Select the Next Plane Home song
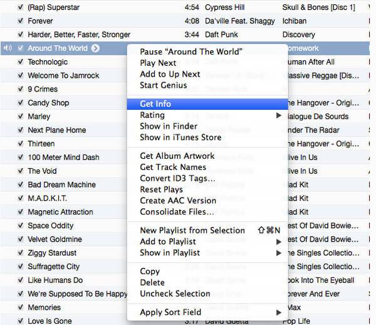The width and height of the screenshot is (376, 325). pyautogui.click(x=57, y=130)
